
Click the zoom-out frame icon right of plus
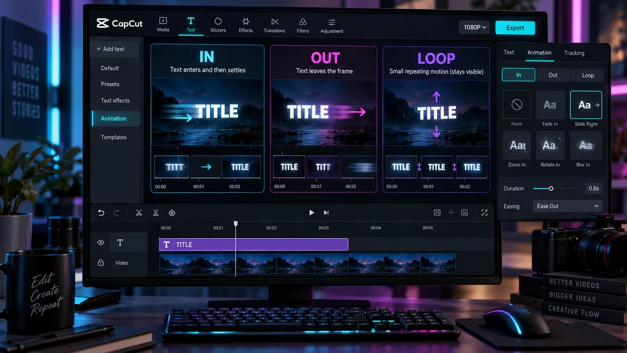tap(465, 213)
